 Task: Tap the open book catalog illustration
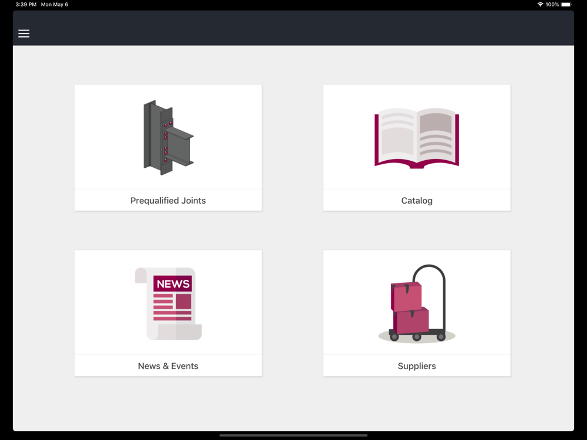tap(417, 138)
